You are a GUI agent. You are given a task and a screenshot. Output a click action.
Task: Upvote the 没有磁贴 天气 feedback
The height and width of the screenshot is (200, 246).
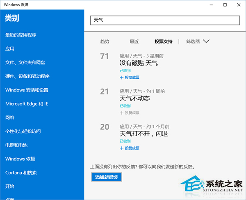pos(130,77)
